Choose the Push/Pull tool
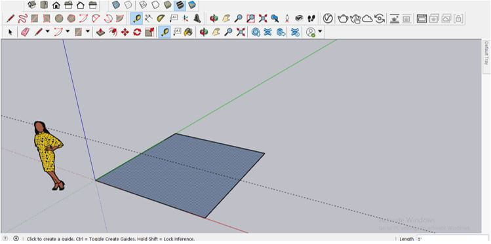 tap(100, 32)
